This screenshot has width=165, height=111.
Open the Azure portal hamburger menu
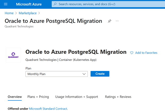click(x=6, y=4)
